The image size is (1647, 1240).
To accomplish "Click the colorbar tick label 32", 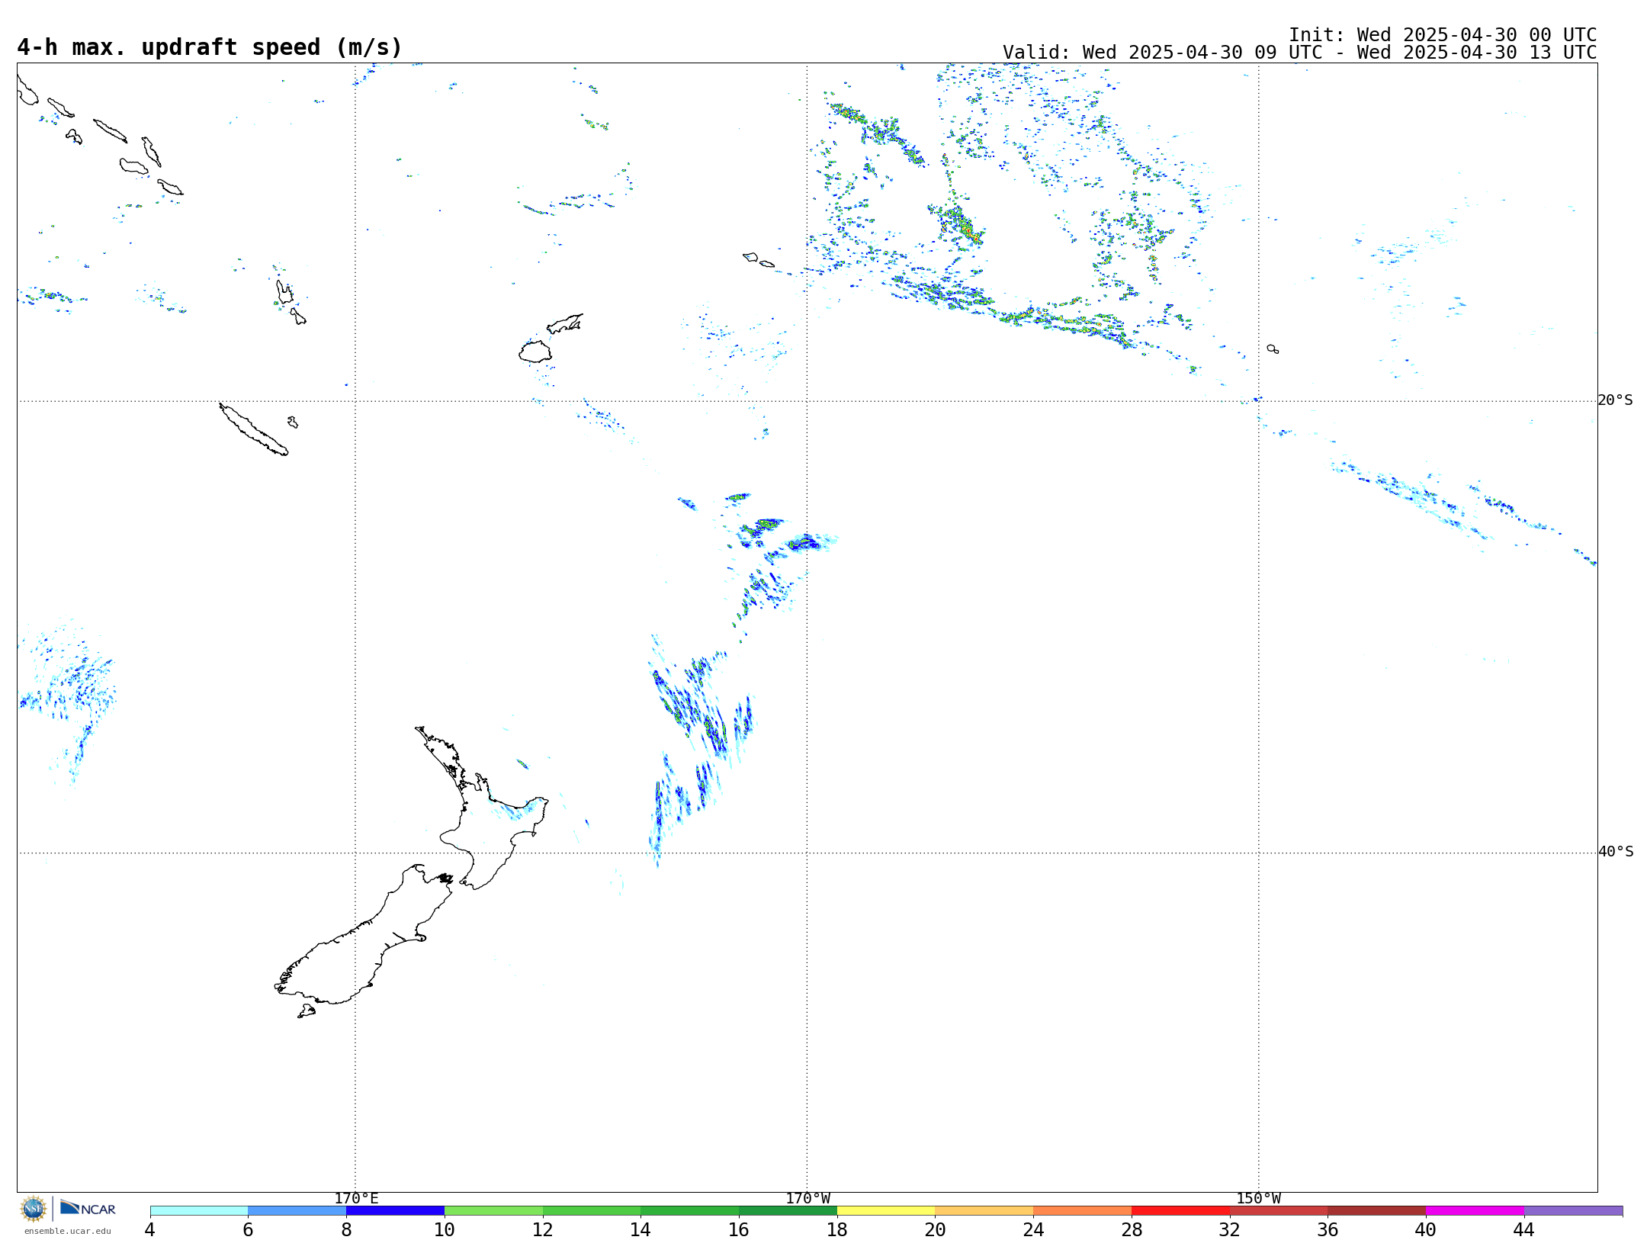I will tap(1230, 1229).
